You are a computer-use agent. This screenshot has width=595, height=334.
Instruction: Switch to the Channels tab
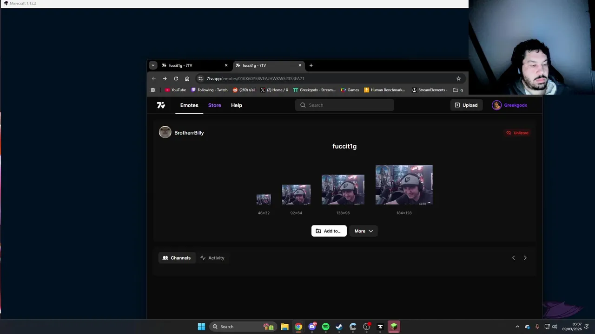tap(177, 258)
